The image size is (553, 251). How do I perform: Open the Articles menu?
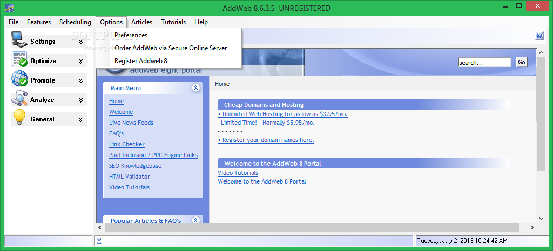coord(142,22)
